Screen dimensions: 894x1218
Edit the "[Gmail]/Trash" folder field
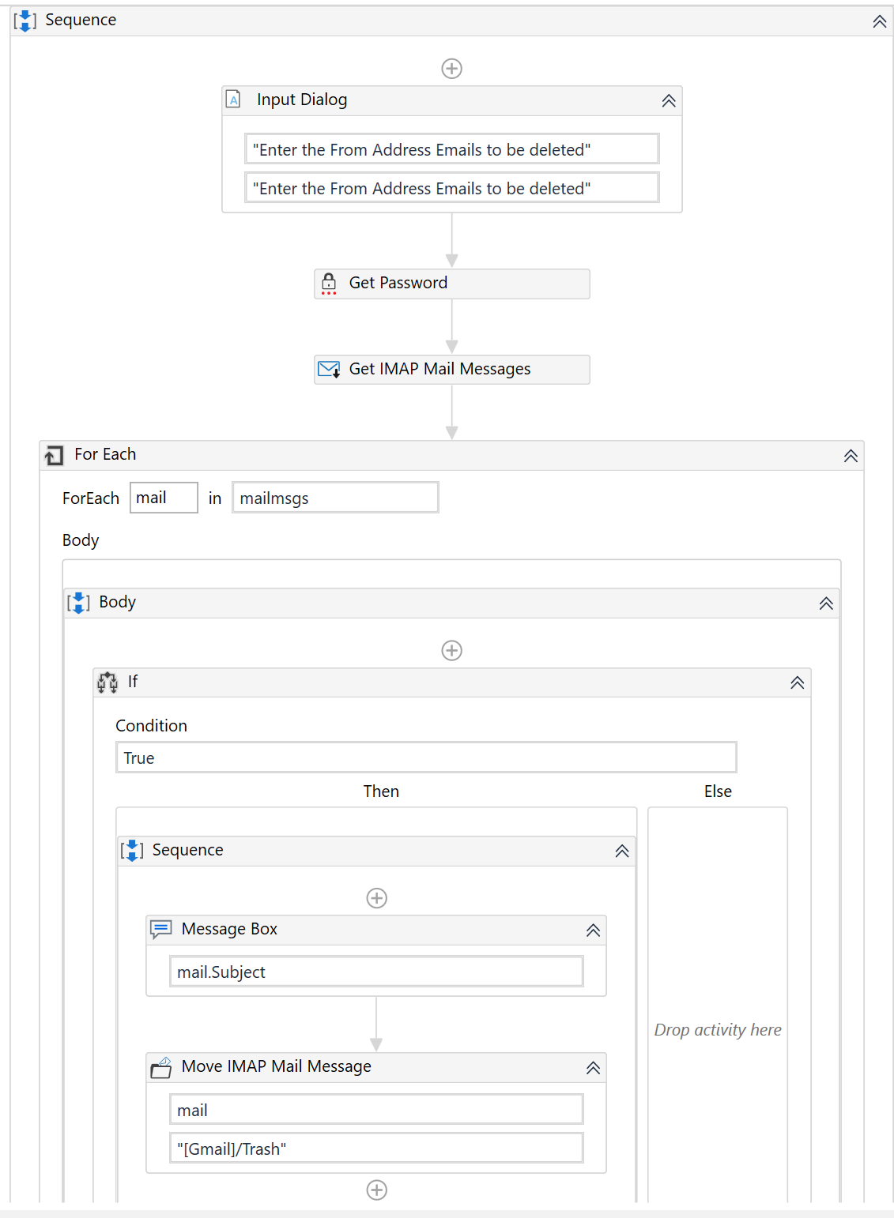[376, 1148]
